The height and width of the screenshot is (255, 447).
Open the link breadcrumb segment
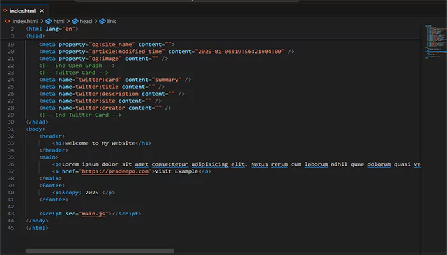click(112, 21)
